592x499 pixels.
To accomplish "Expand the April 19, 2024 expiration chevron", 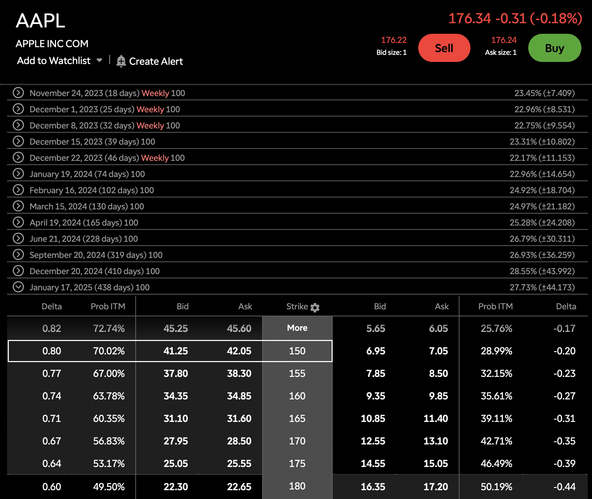I will tap(18, 222).
